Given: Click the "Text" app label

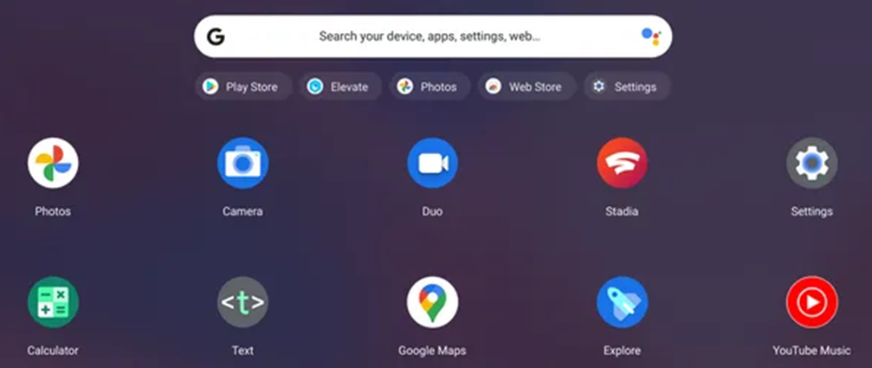Looking at the screenshot, I should [242, 351].
